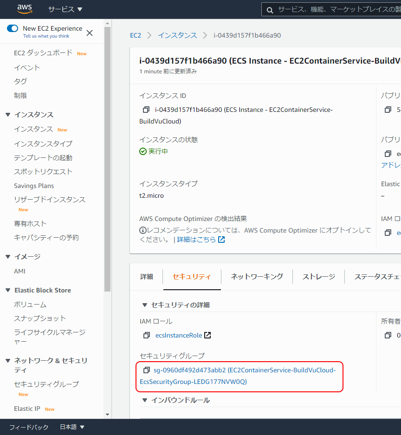Screen dimensions: 401x435
Task: Collapse the インバウンドルール section
Action: pos(144,400)
